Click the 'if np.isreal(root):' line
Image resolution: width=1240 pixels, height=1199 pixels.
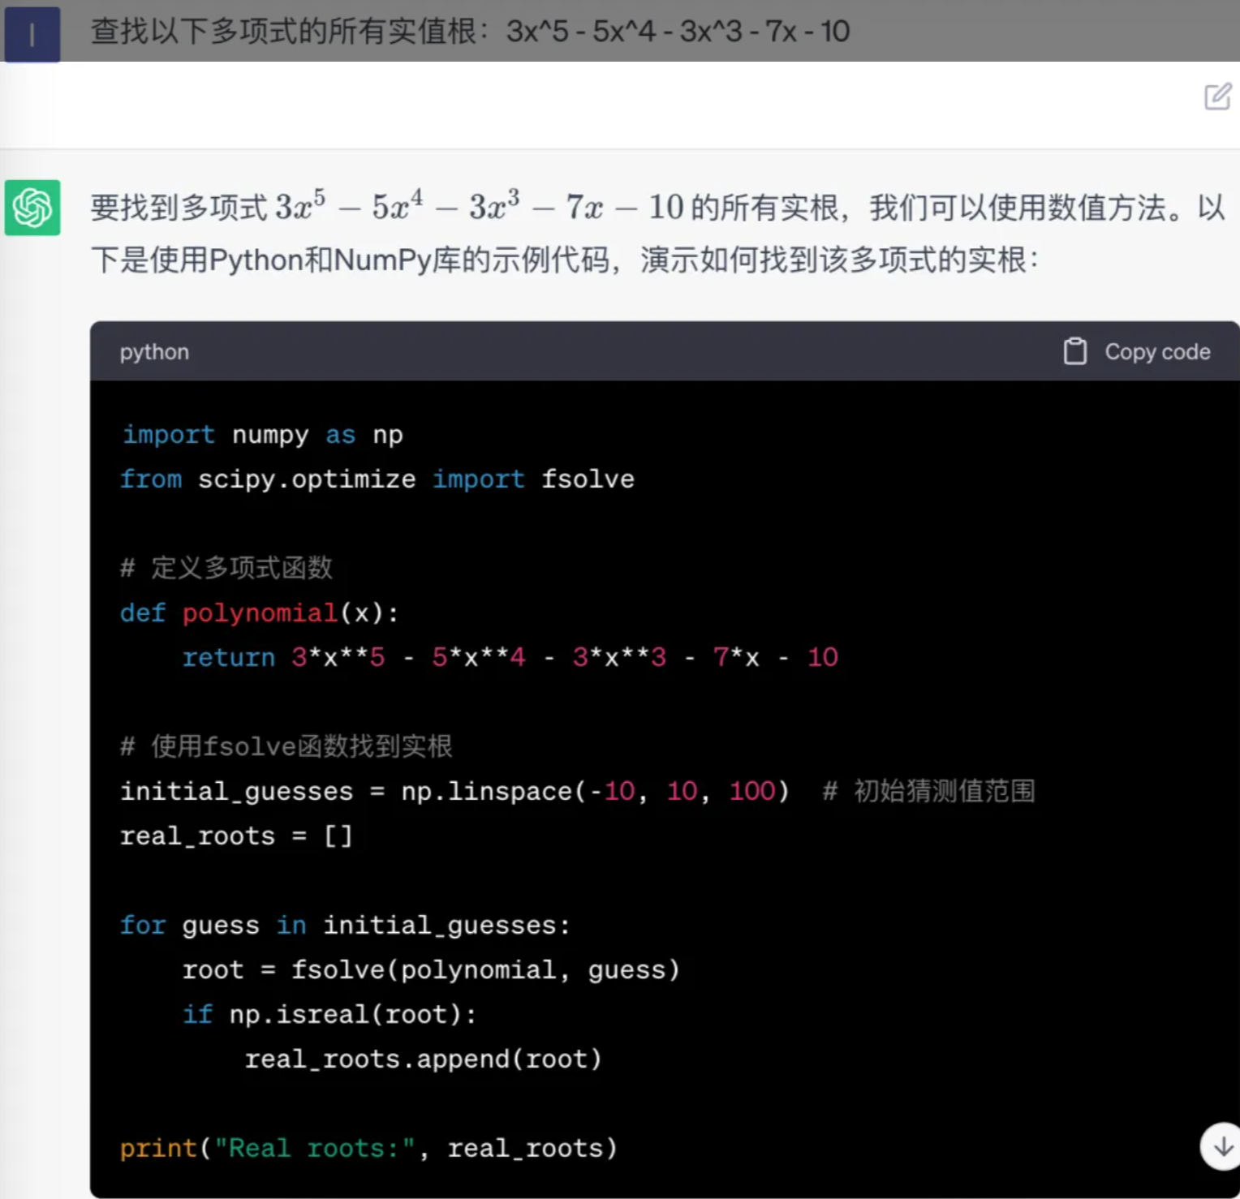tap(329, 1014)
